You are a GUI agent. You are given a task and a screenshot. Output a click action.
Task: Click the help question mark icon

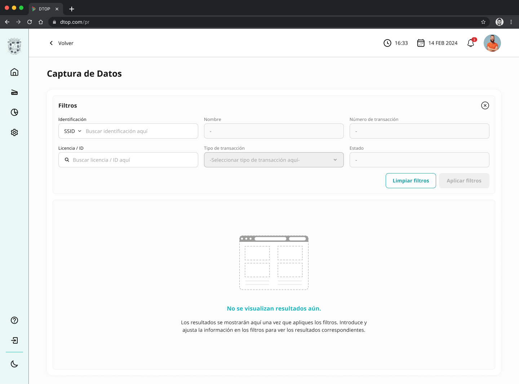pyautogui.click(x=14, y=320)
